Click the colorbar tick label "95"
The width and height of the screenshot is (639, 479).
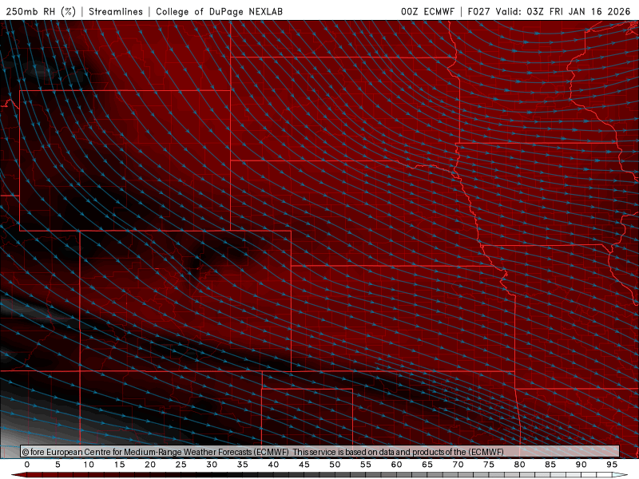pyautogui.click(x=612, y=465)
